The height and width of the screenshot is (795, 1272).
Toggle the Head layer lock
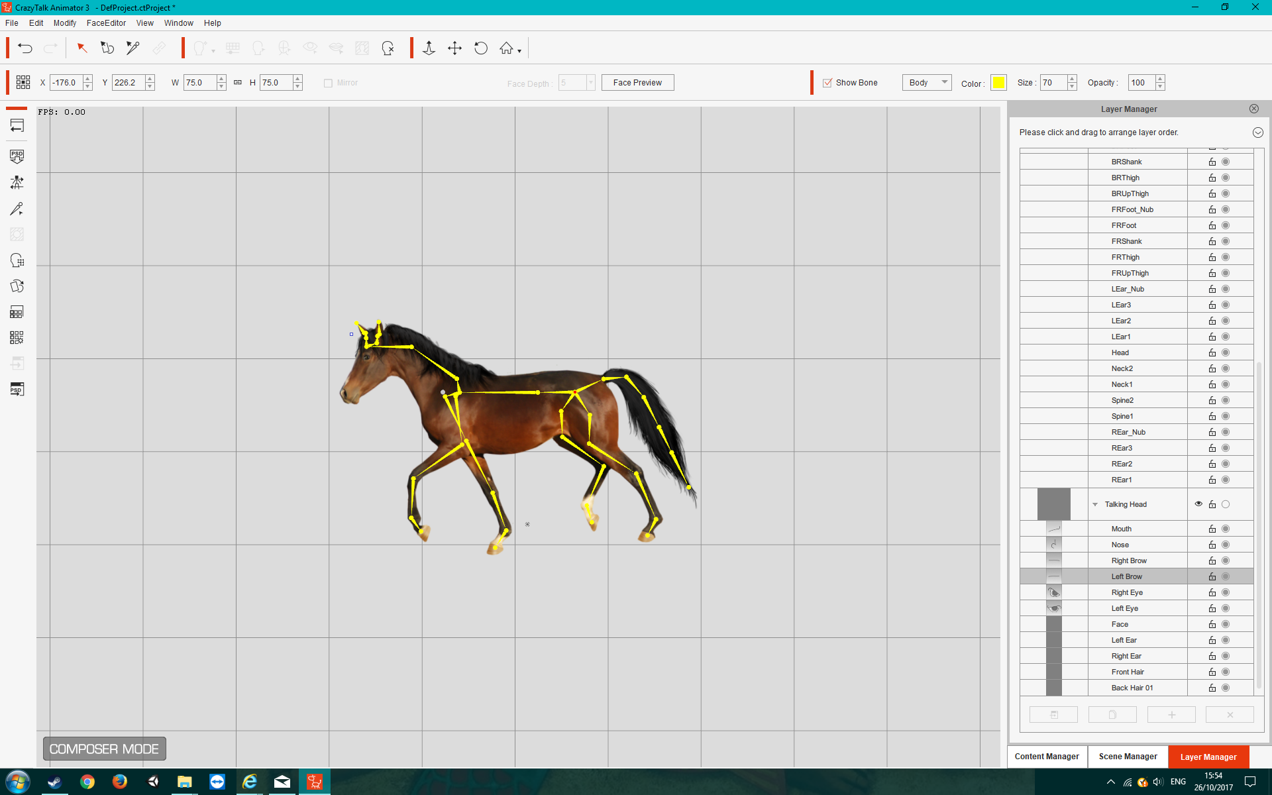(x=1212, y=352)
